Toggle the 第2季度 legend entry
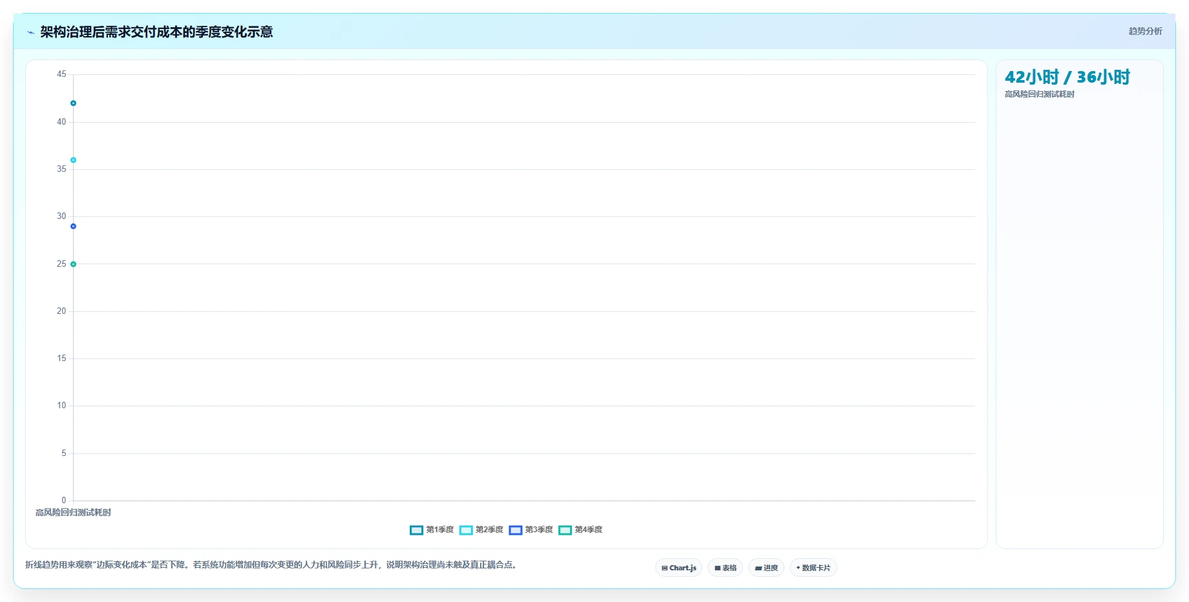This screenshot has width=1189, height=602. click(481, 530)
